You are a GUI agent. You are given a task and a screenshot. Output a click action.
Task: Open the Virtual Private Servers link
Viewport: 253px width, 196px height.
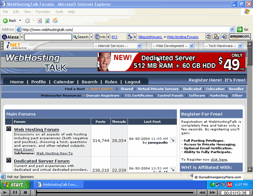tap(158, 89)
